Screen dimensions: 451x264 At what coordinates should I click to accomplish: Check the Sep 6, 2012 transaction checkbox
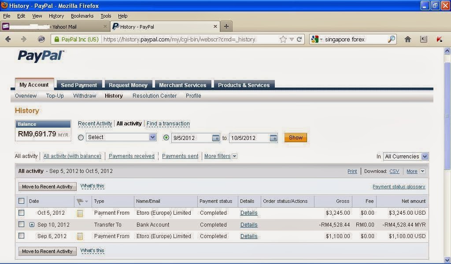(x=21, y=236)
